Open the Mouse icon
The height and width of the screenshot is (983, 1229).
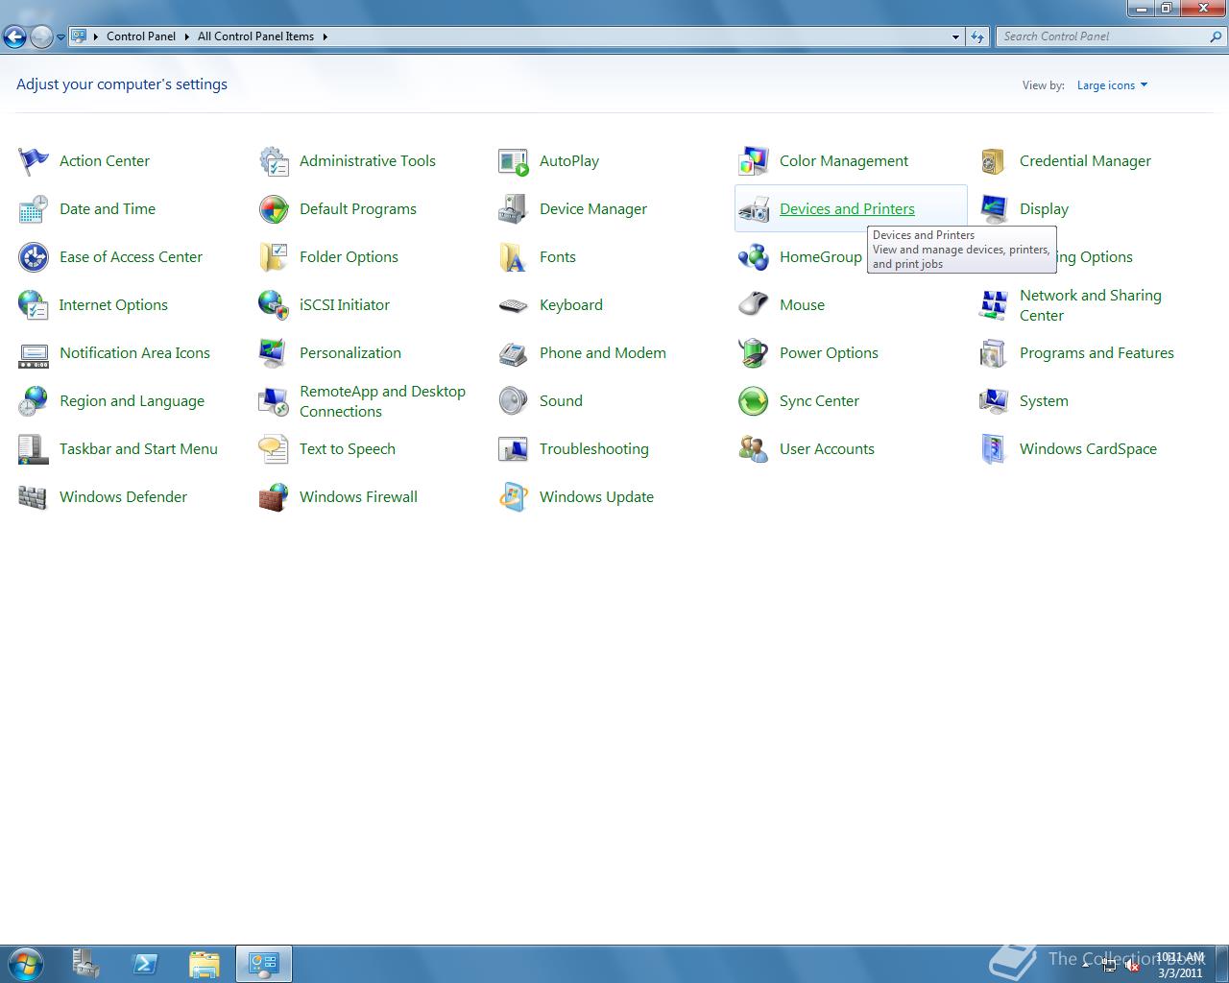click(x=754, y=305)
